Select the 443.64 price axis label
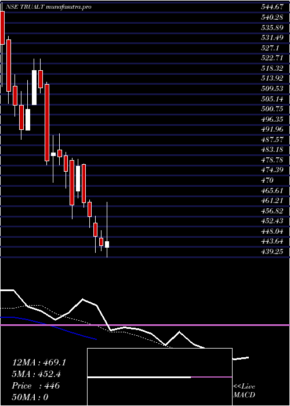 coord(272,241)
